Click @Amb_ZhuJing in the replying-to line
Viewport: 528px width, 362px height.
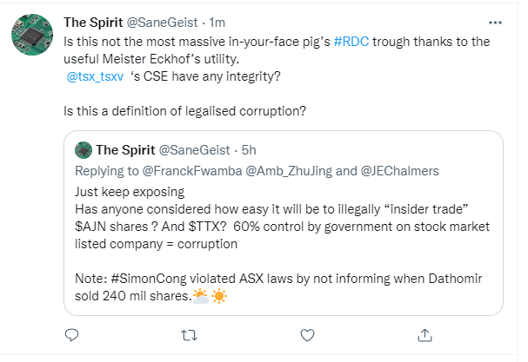pyautogui.click(x=289, y=171)
